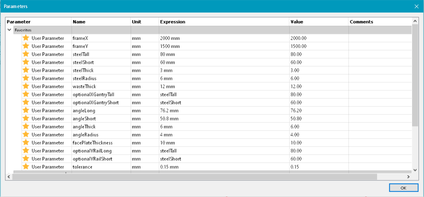Click the angleLong row star icon
The image size is (424, 197).
coord(26,110)
